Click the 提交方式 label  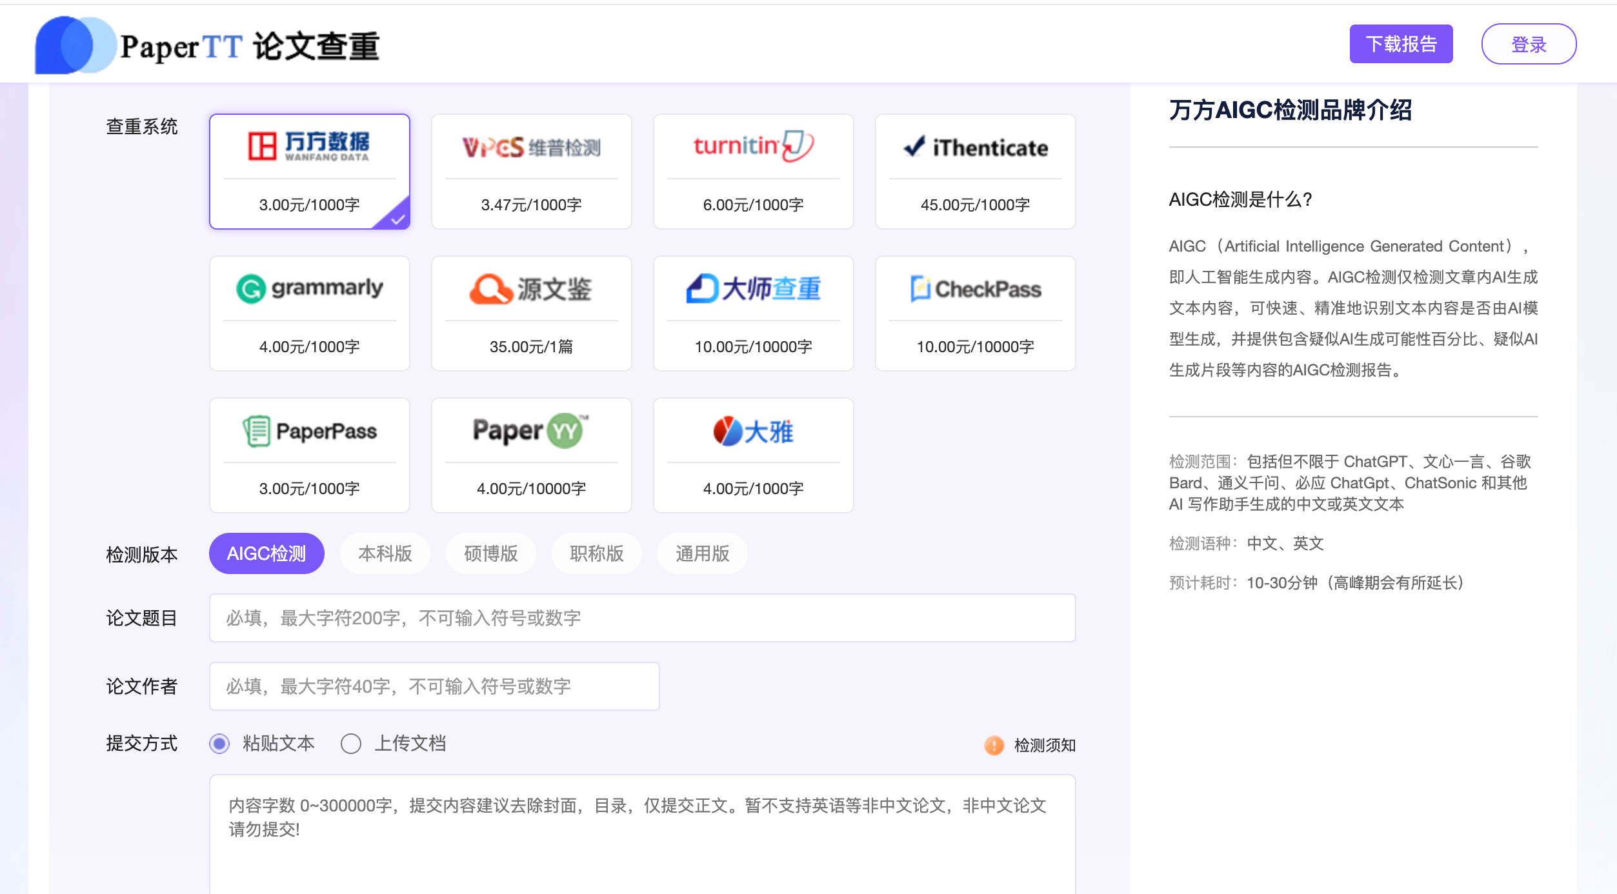(x=142, y=743)
